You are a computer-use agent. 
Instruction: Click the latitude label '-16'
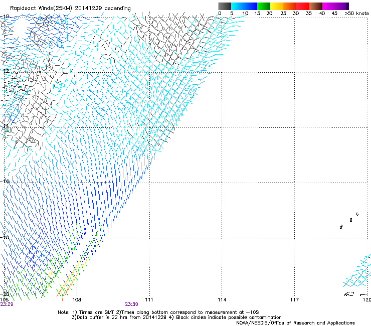[x=5, y=182]
